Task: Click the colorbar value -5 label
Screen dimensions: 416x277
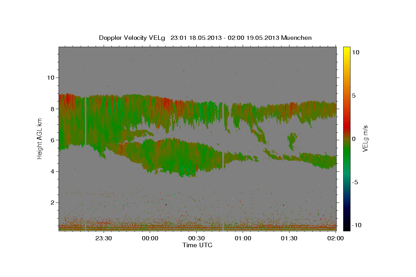Action: (355, 182)
